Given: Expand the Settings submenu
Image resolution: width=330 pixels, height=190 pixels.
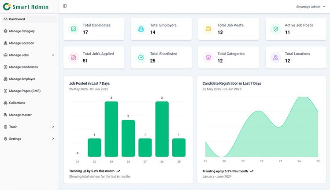Looking at the screenshot, I should point(53,139).
